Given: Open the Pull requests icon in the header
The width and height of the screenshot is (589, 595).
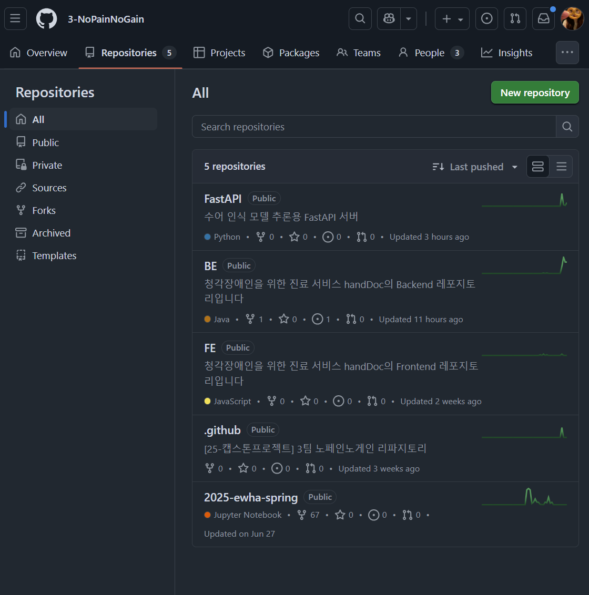Looking at the screenshot, I should tap(515, 18).
